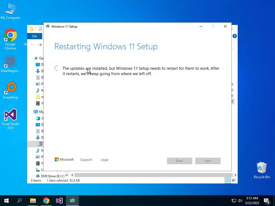Click the horizontal scrollbar right arrow in Explorer
Viewport: 275px width, 206px height.
(x=235, y=175)
